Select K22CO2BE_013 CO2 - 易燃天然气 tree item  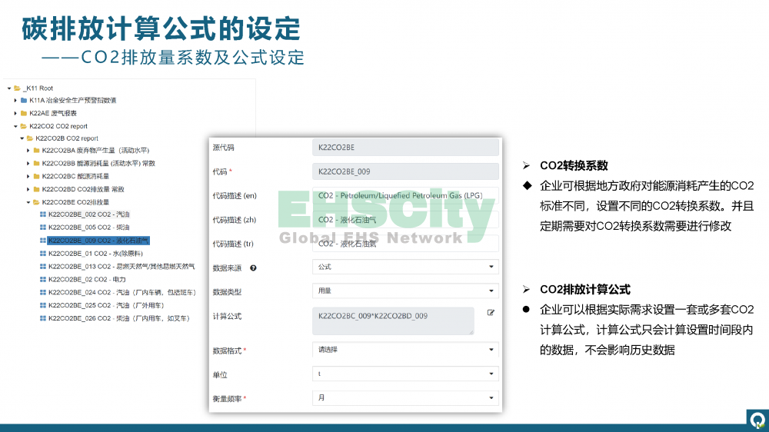pos(115,266)
